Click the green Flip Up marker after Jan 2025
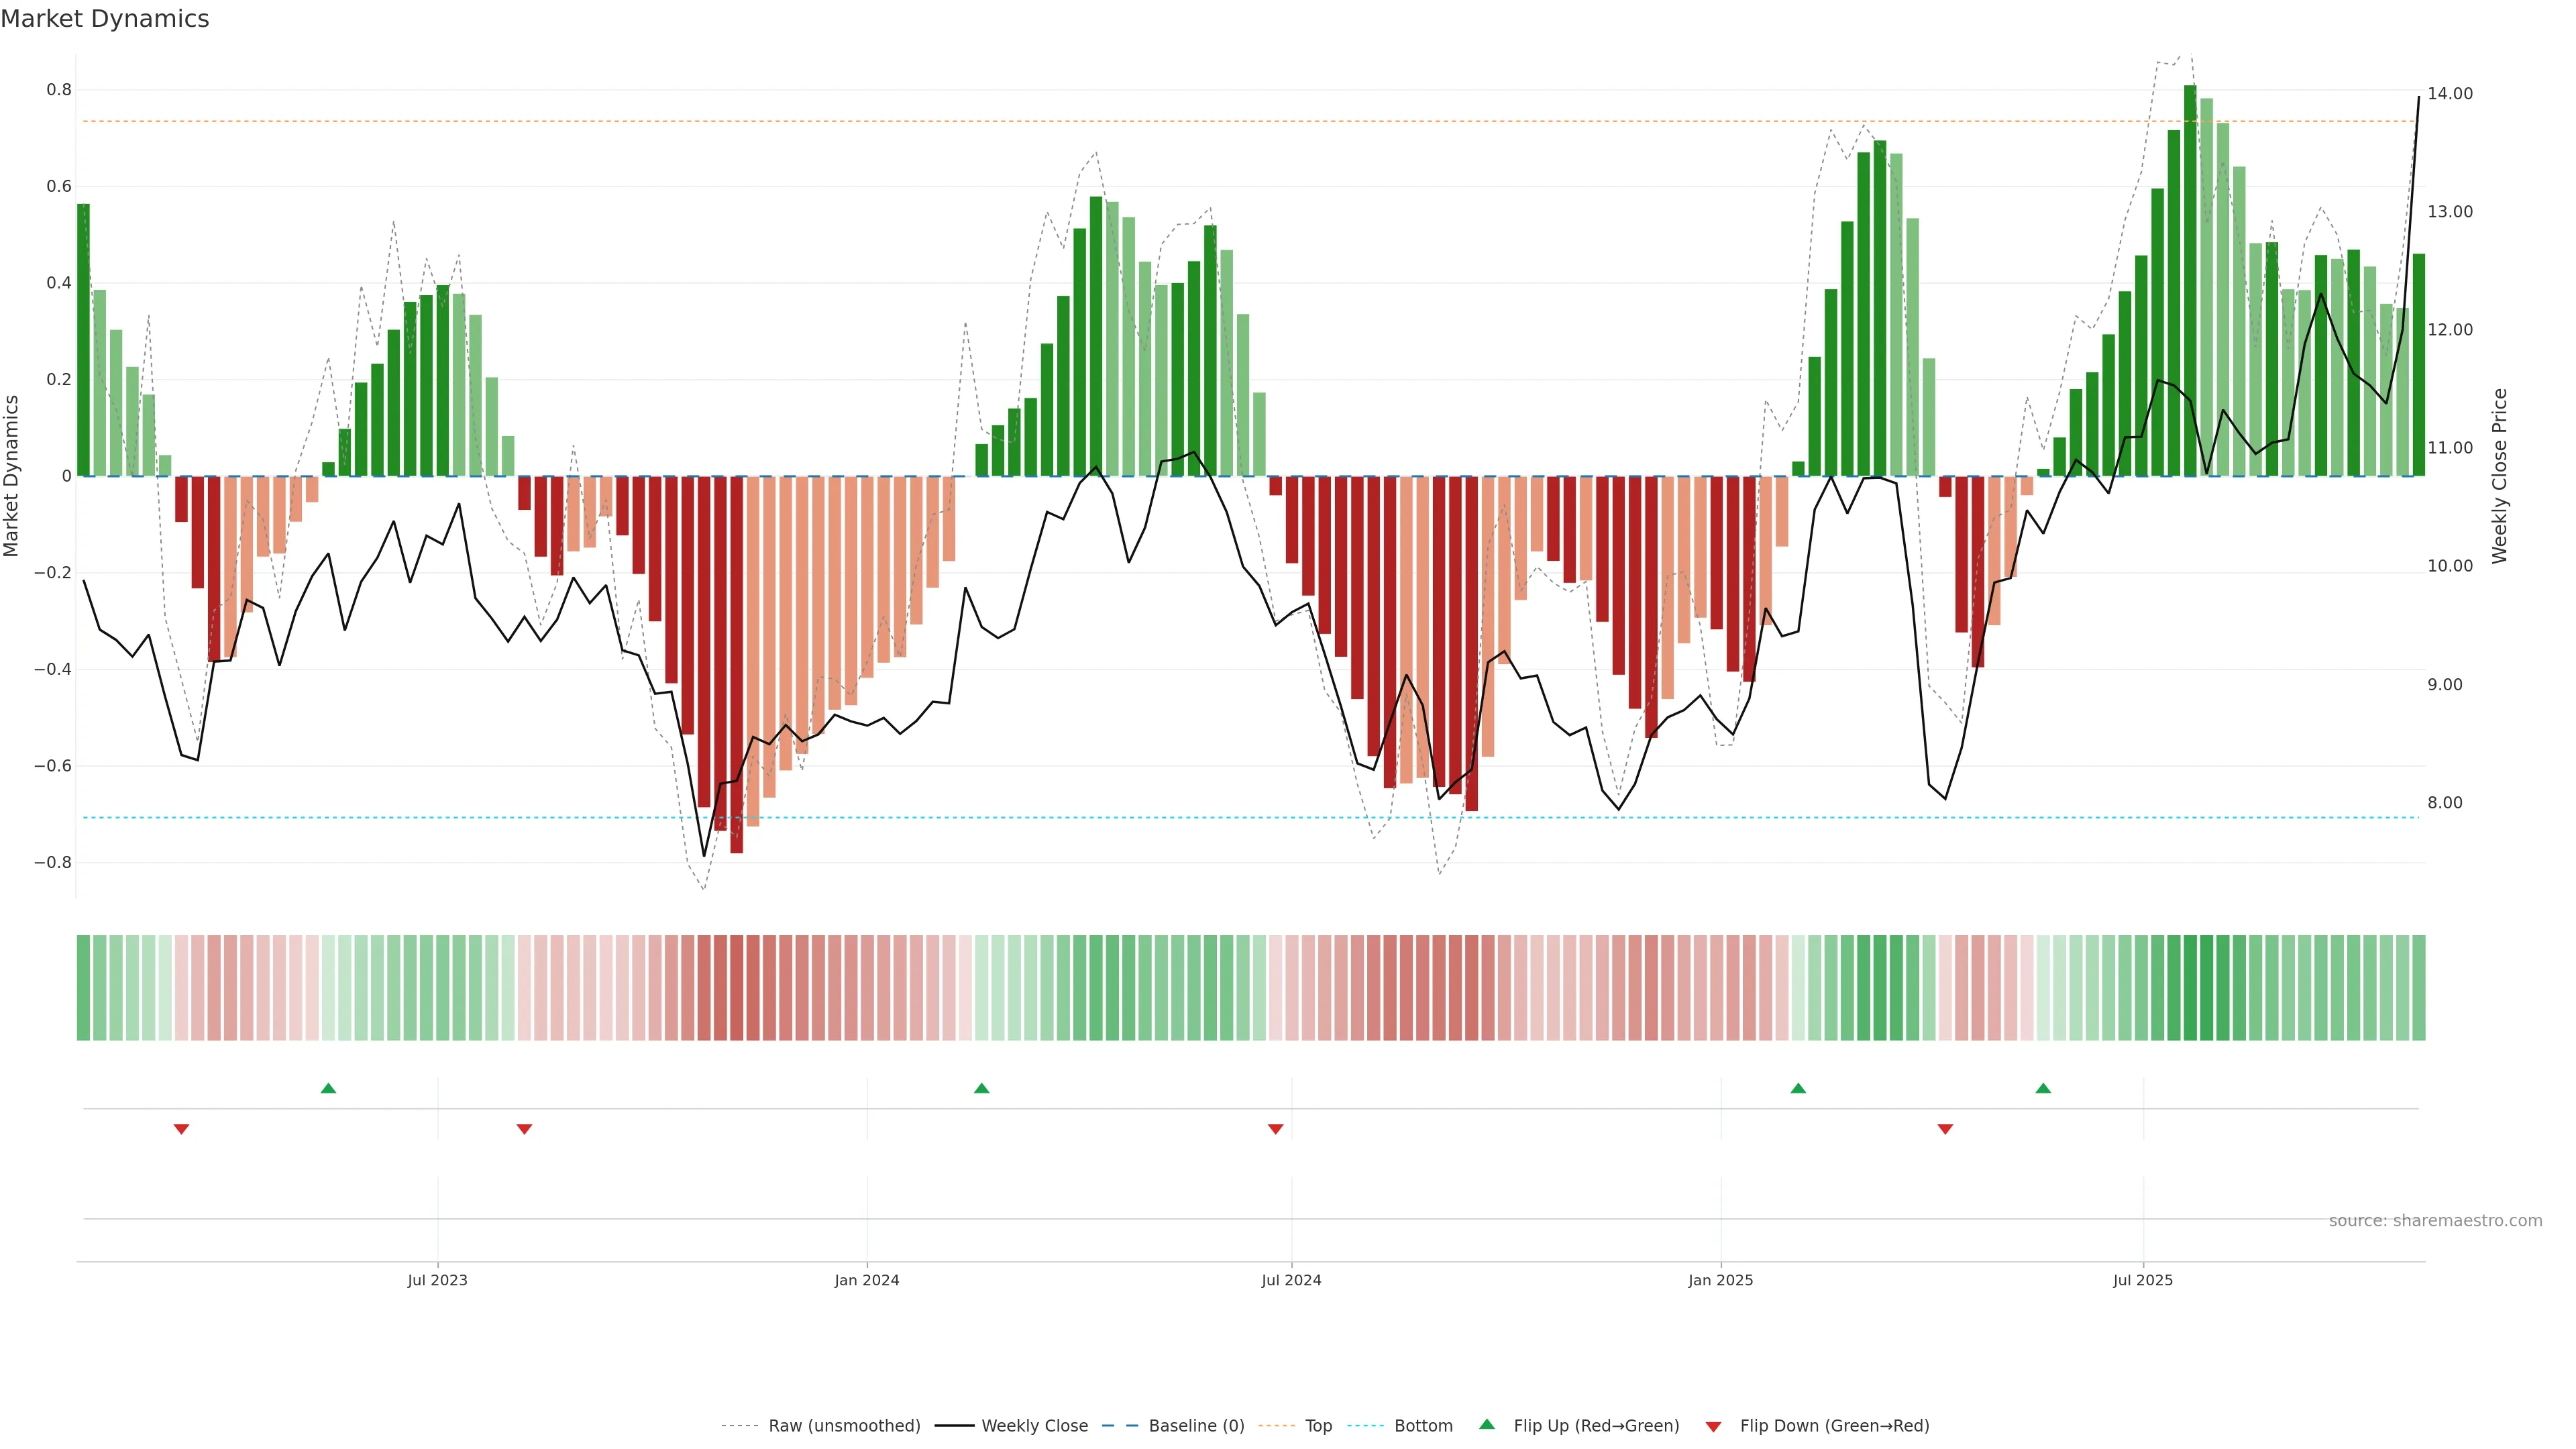This screenshot has height=1449, width=2576. click(1798, 1088)
